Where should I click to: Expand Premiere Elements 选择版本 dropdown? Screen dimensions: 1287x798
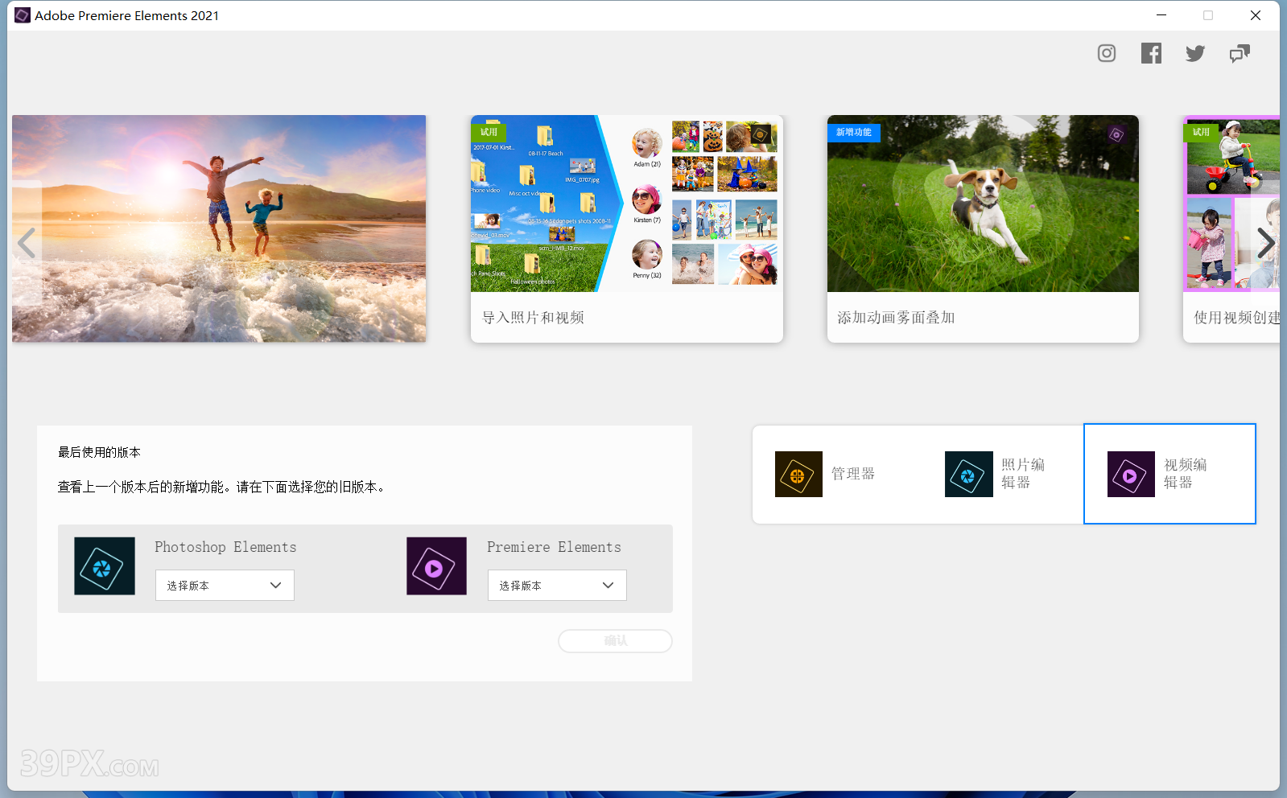pos(557,586)
